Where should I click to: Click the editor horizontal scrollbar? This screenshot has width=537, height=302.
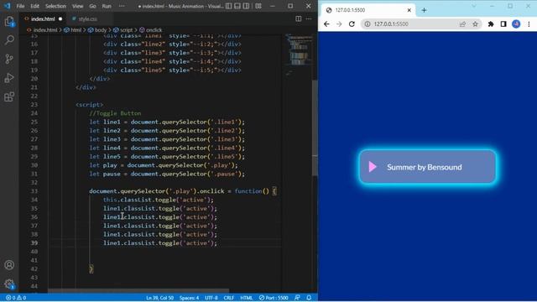138,291
